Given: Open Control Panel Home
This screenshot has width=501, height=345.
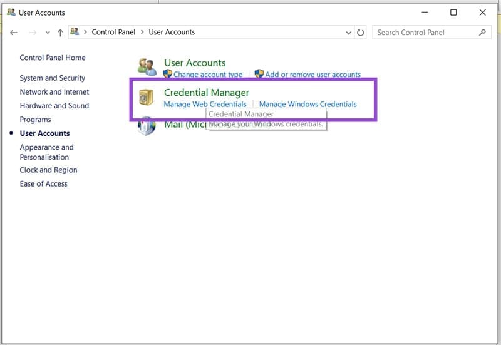Looking at the screenshot, I should 53,58.
